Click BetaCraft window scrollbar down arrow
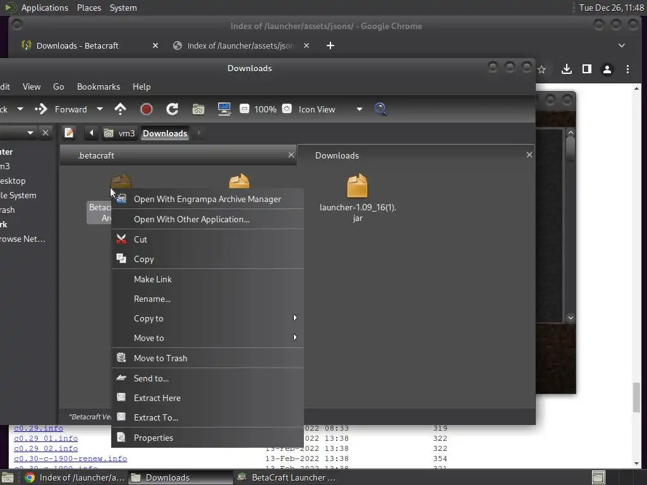647x485 pixels. pyautogui.click(x=571, y=318)
